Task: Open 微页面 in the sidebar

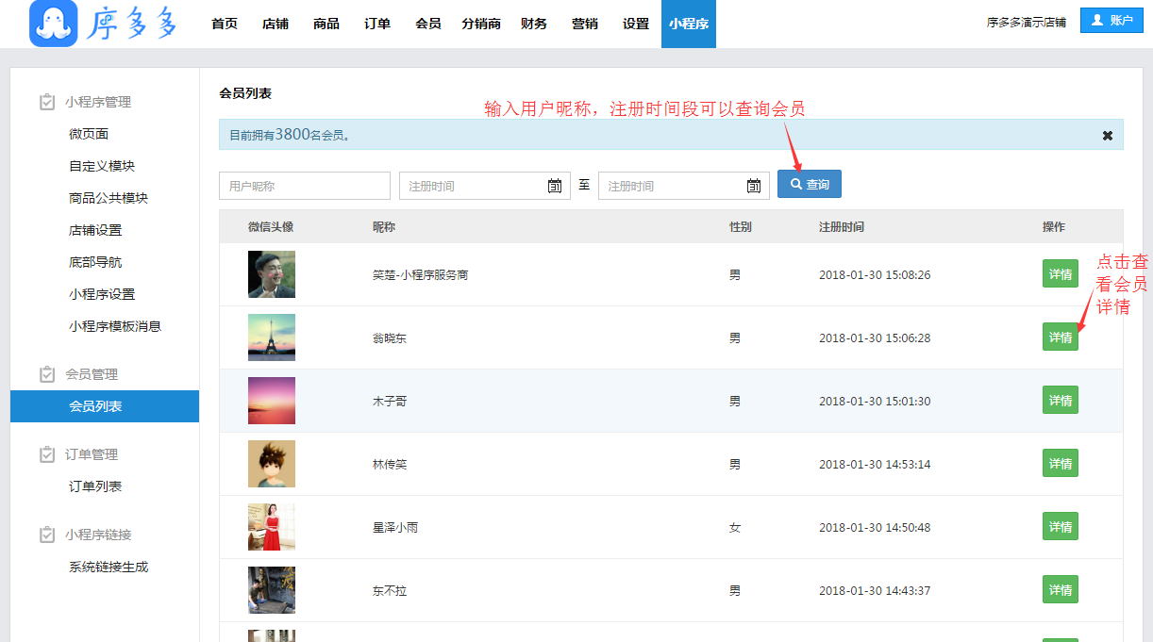Action: 89,134
